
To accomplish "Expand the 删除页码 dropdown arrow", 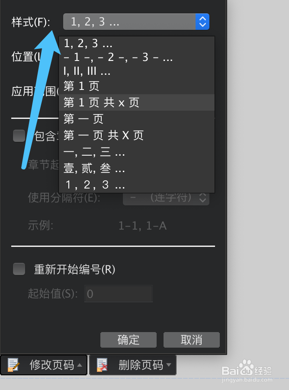I will (169, 365).
